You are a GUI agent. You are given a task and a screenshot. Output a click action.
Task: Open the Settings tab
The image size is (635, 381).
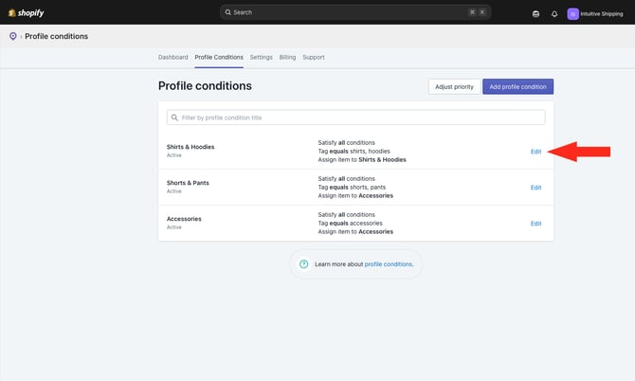coord(262,57)
